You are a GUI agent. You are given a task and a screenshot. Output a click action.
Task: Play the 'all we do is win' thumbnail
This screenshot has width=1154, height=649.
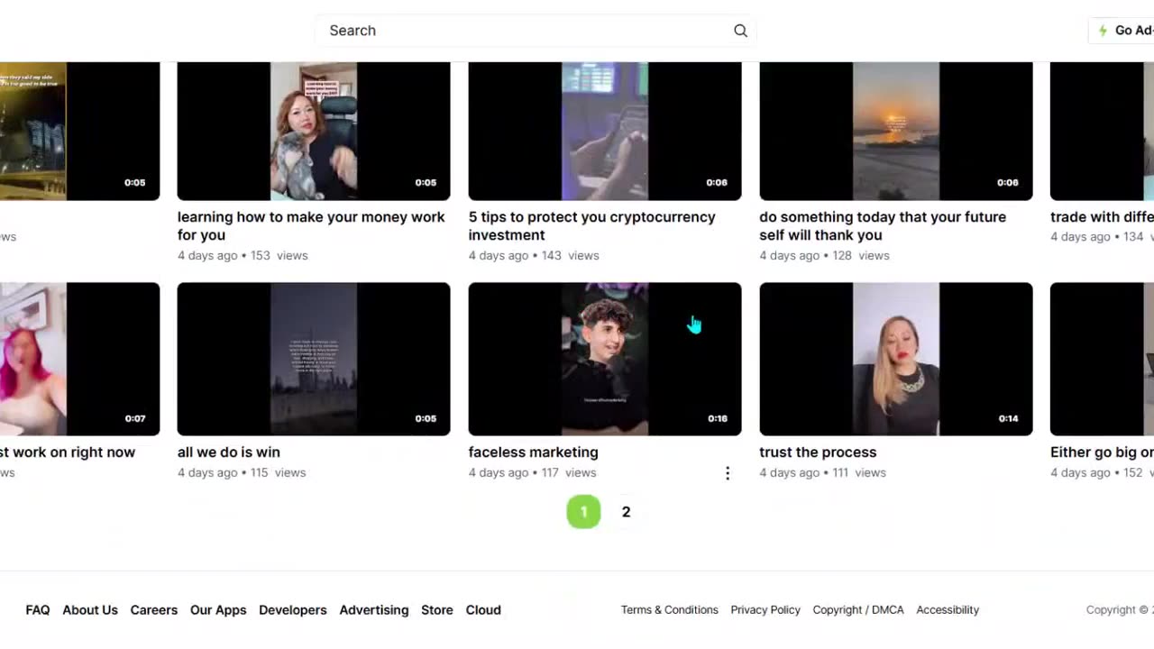(314, 359)
